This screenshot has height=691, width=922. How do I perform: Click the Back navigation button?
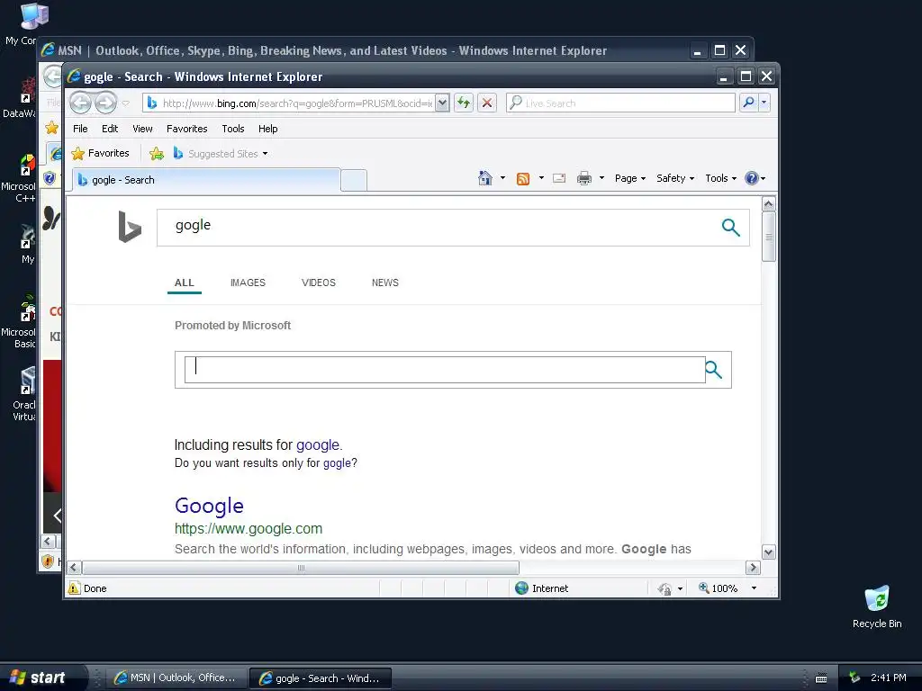point(80,103)
